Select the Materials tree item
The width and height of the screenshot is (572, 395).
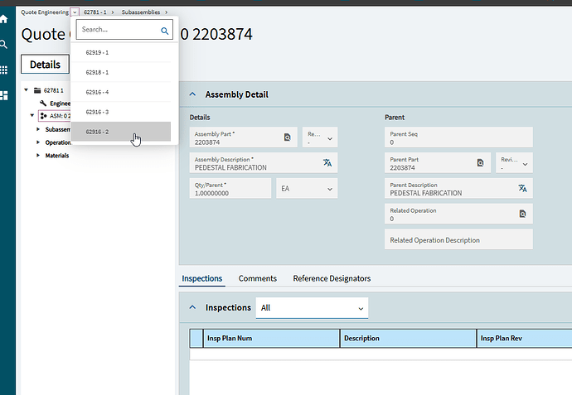coord(57,156)
